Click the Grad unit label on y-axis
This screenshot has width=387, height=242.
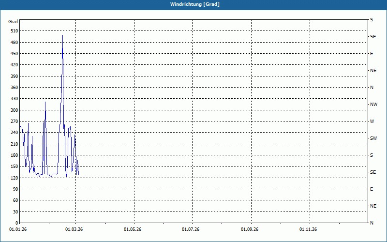[x=13, y=22]
